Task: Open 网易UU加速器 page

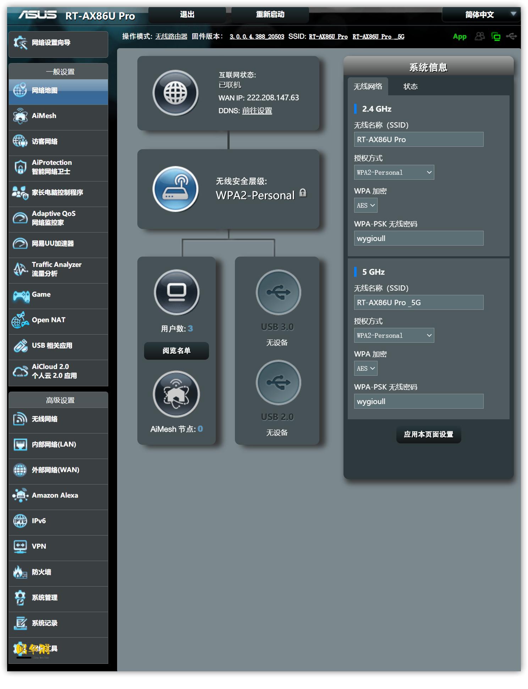Action: coord(58,245)
